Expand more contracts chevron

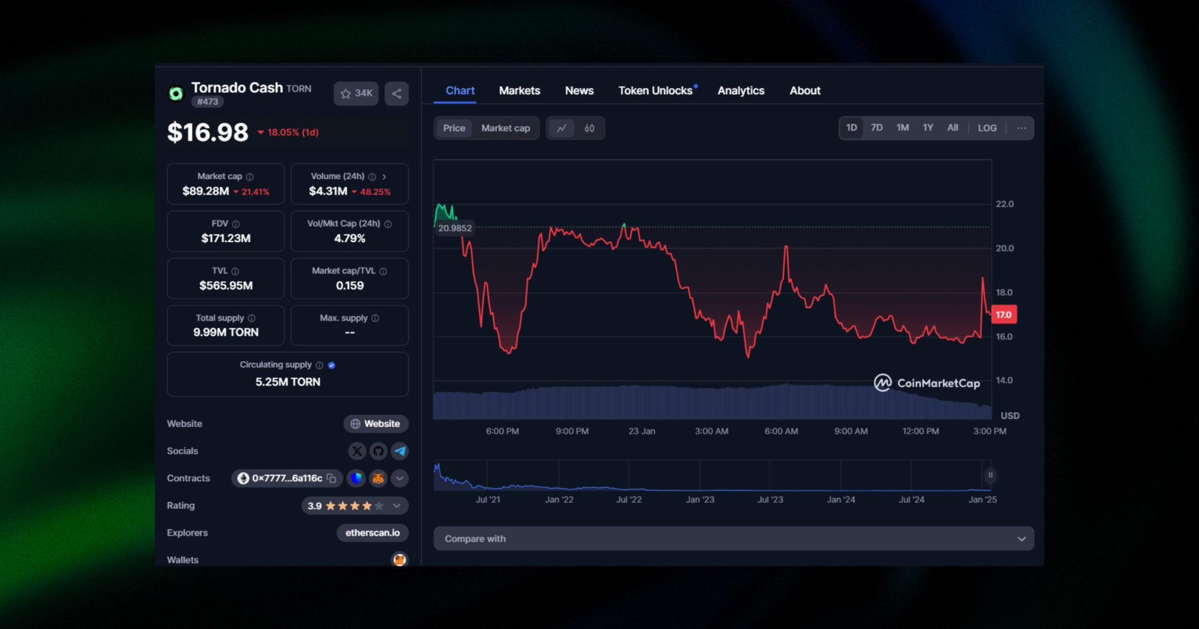click(x=400, y=478)
